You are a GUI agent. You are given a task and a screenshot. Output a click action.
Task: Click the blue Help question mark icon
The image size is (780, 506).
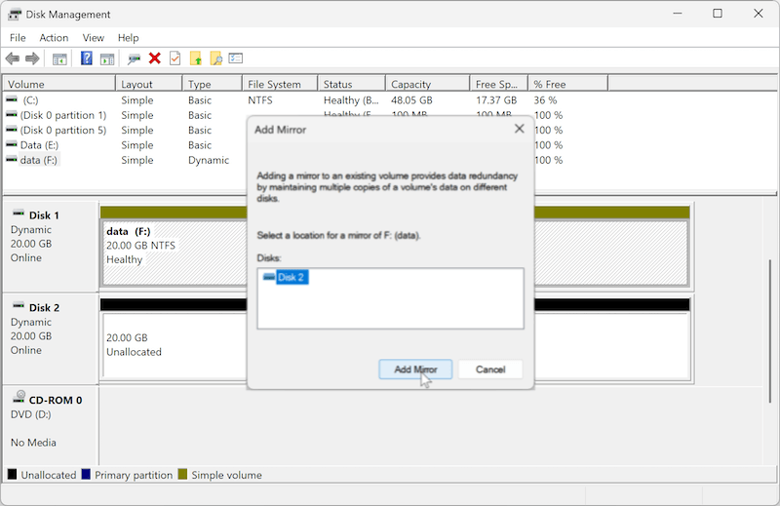86,58
